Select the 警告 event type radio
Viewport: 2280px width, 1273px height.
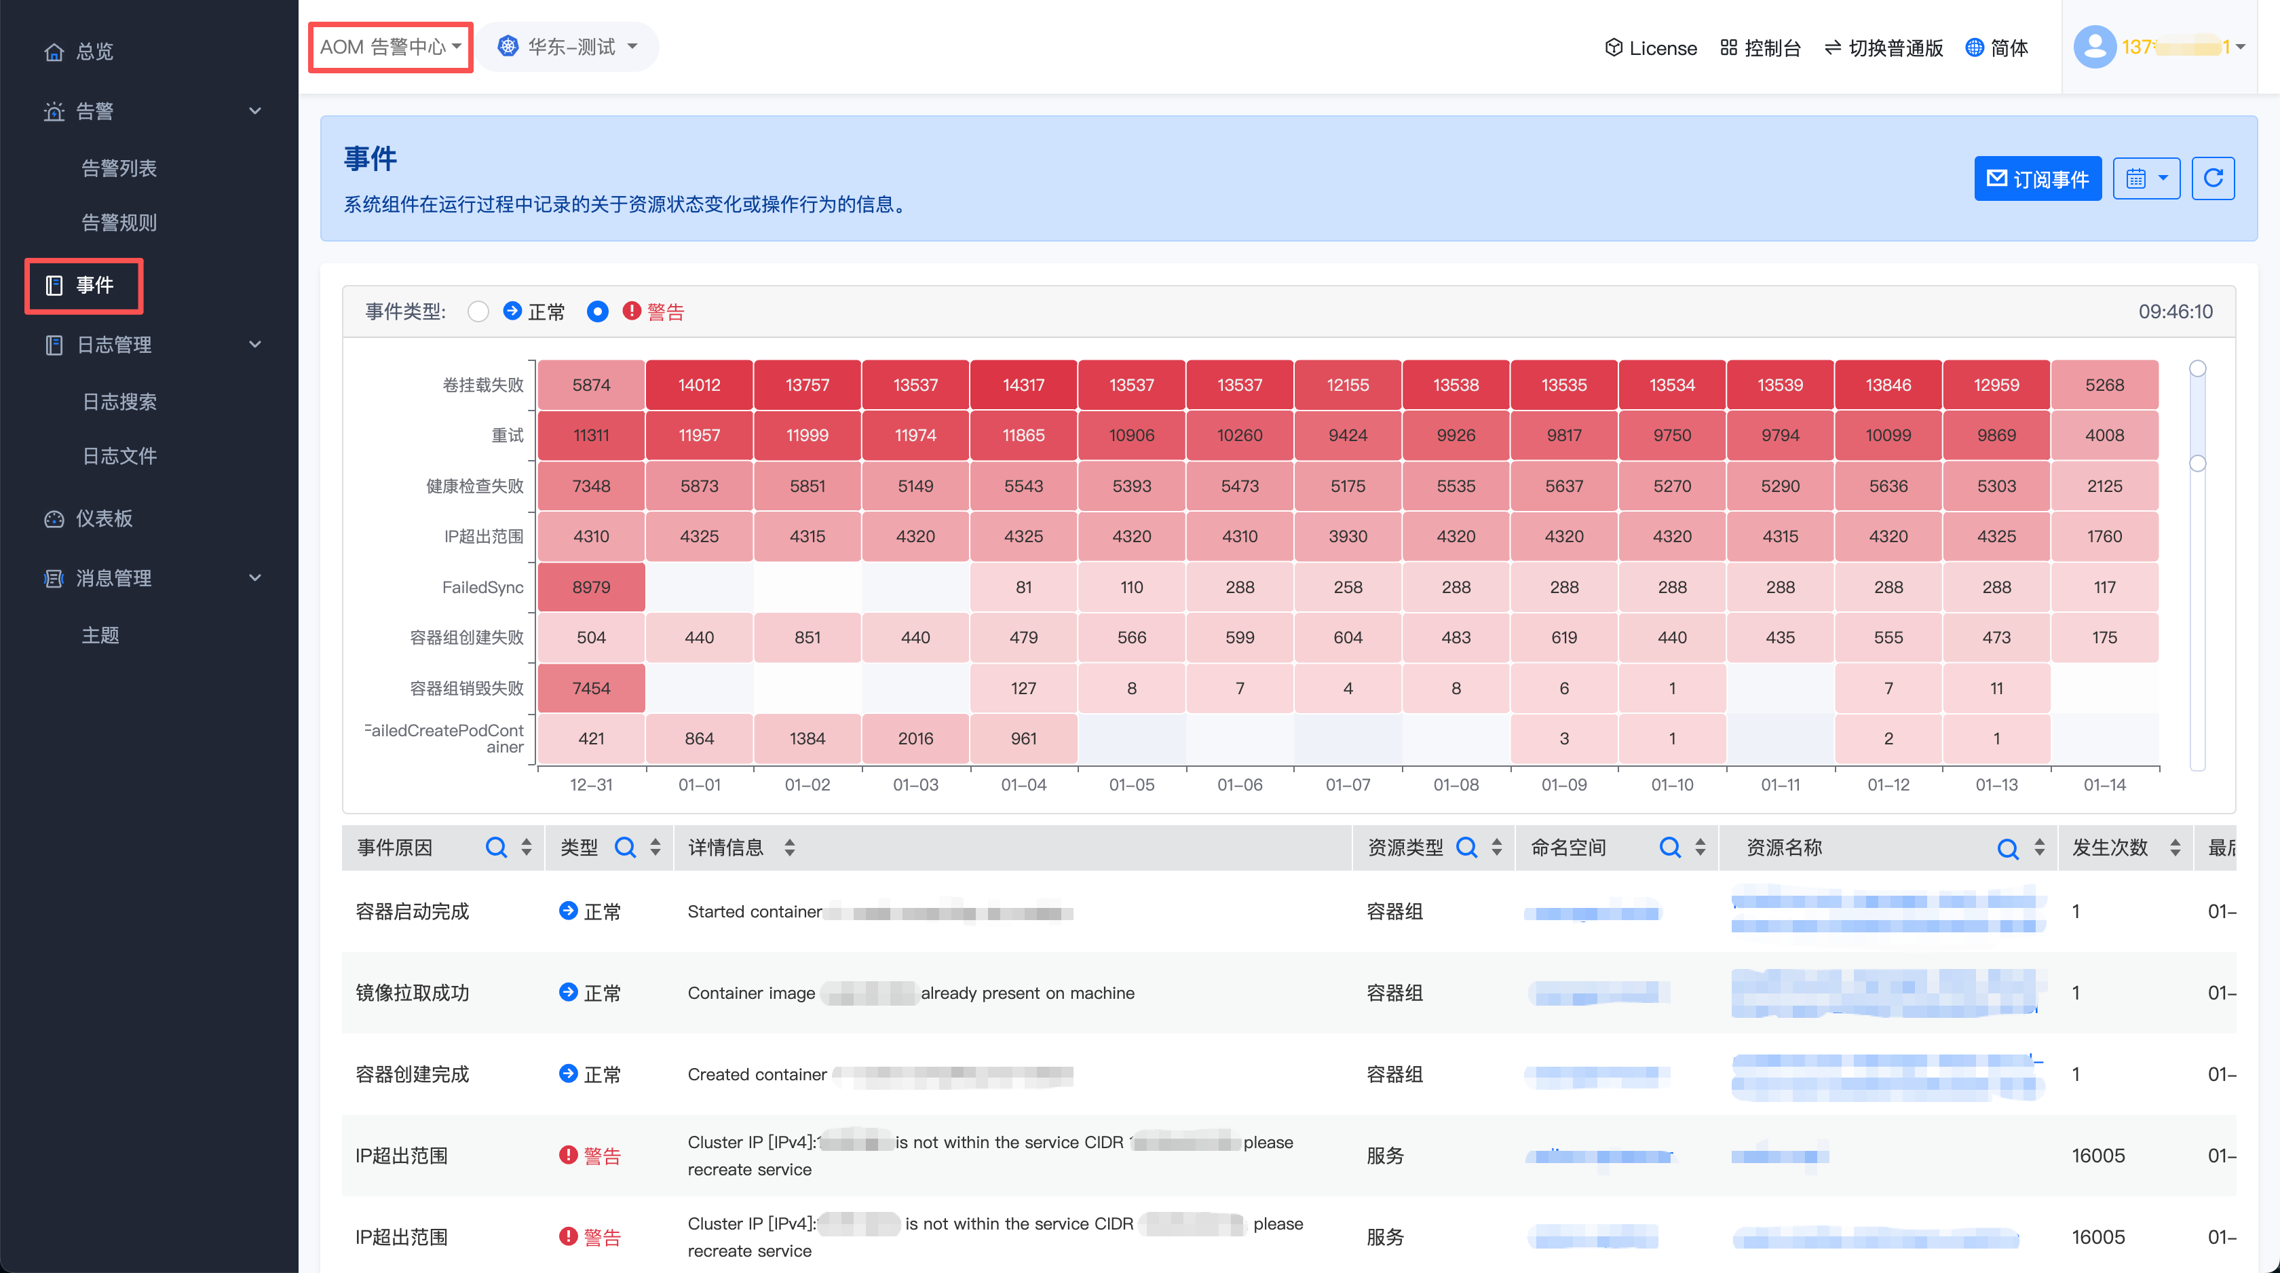click(597, 311)
